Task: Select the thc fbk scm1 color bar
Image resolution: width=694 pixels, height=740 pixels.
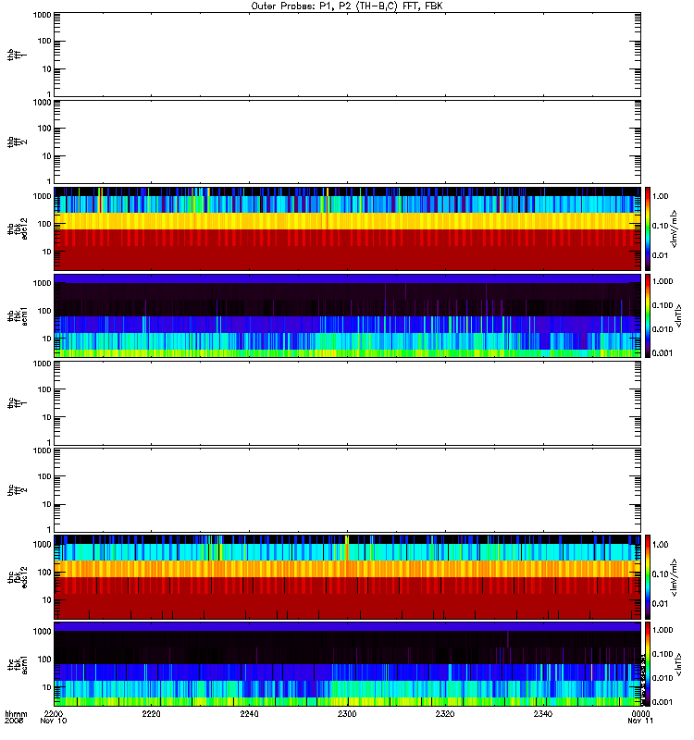Action: click(x=648, y=664)
